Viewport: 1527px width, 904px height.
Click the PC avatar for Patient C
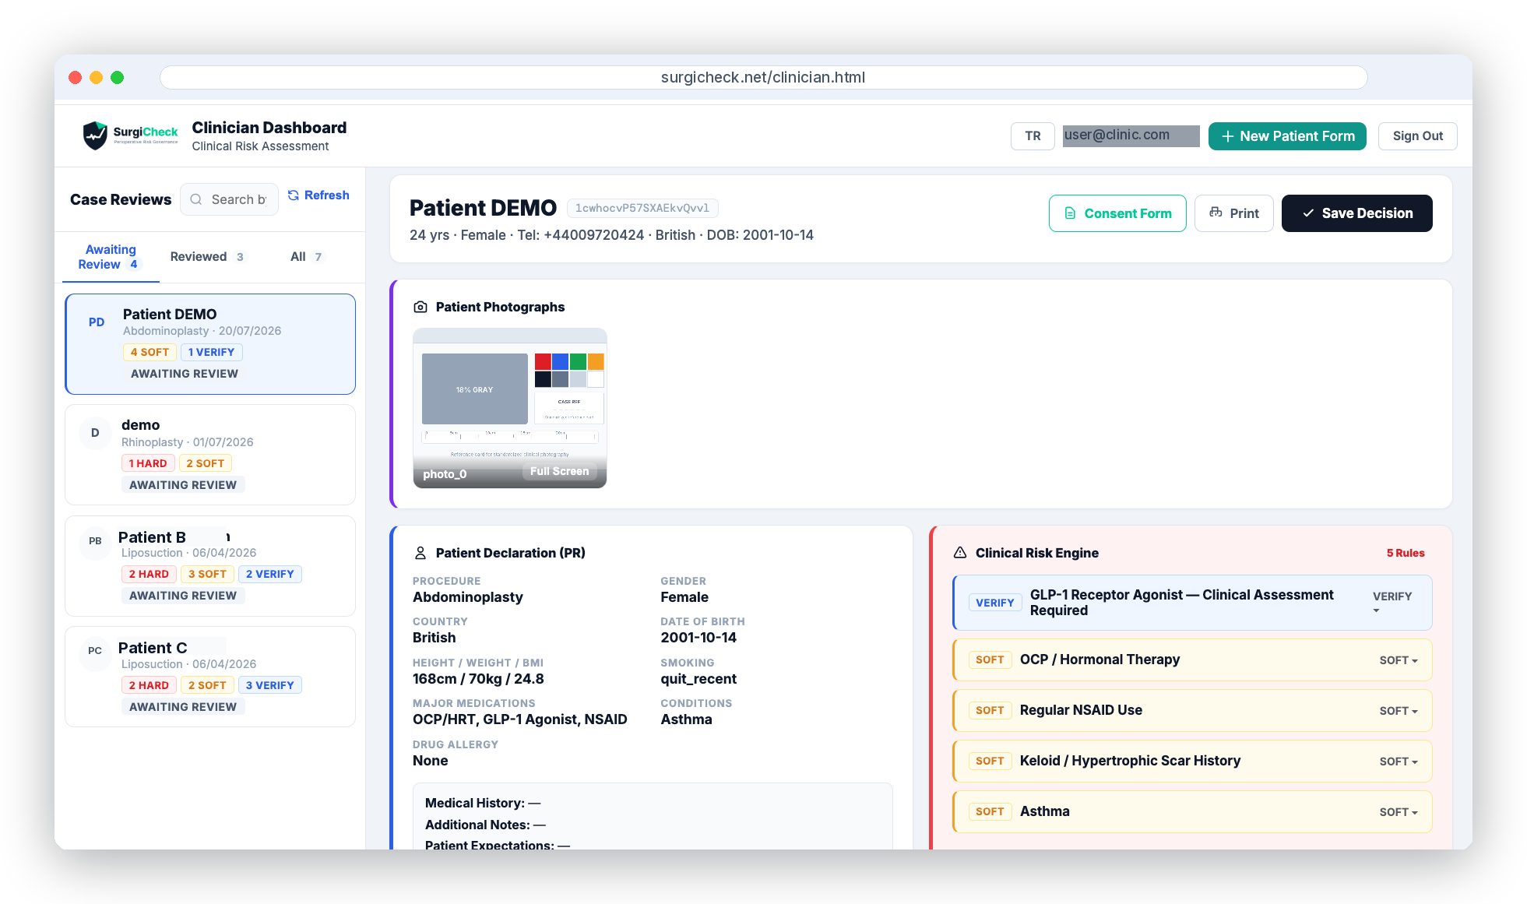click(95, 651)
